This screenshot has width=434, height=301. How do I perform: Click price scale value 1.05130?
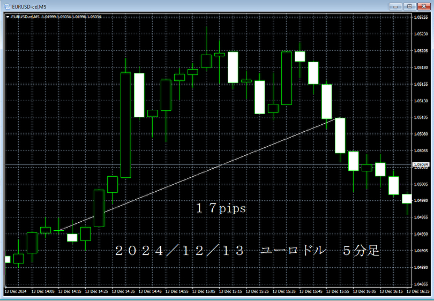[x=421, y=101]
